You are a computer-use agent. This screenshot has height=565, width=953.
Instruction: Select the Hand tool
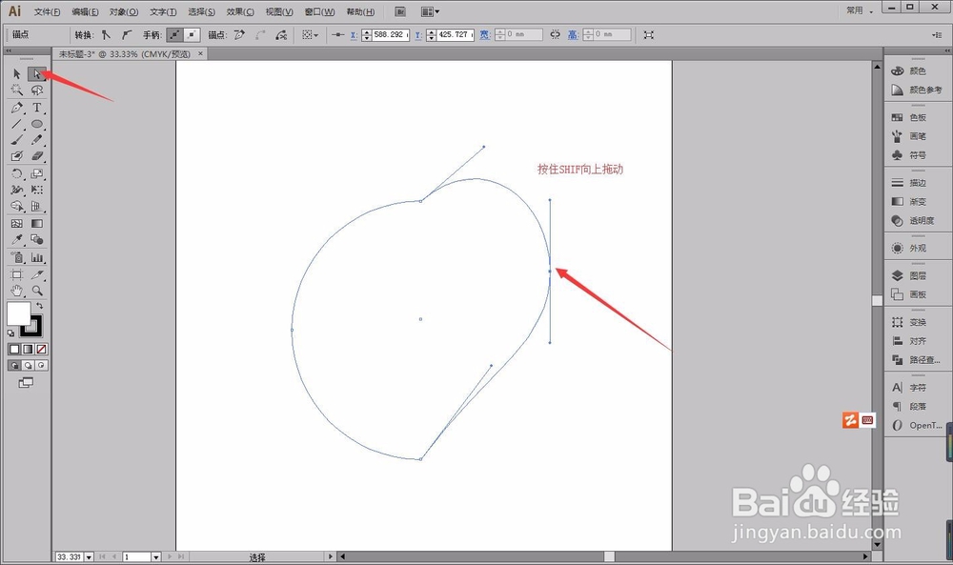17,291
